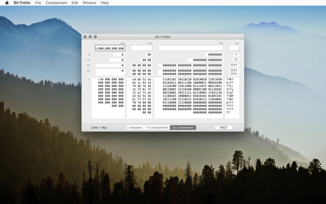Focus the top Hex input field
The height and width of the screenshot is (204, 326).
pos(141,48)
